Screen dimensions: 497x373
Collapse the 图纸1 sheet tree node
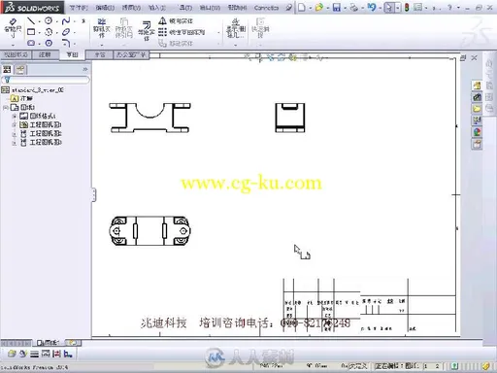[5, 107]
